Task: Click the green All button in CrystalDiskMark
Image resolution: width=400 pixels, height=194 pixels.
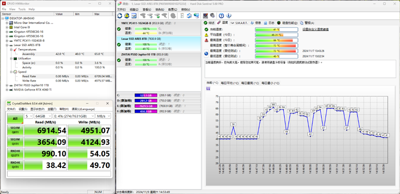Action: [x=15, y=118]
